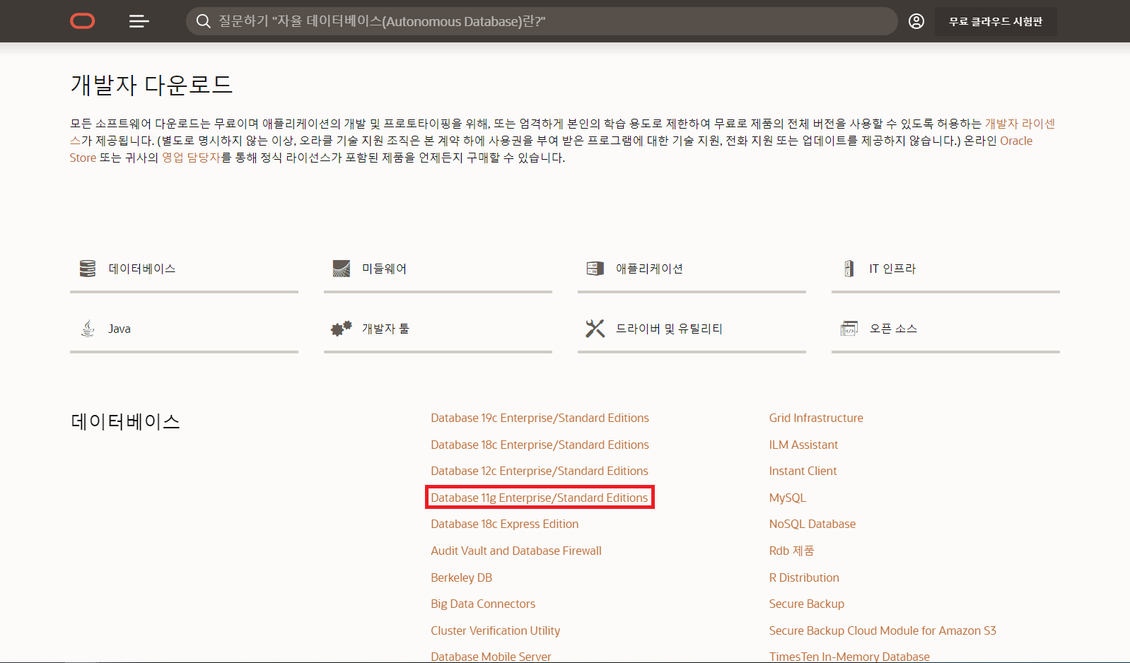Open the Grid Infrastructure link
Screen dimensions: 1130x663
point(816,418)
